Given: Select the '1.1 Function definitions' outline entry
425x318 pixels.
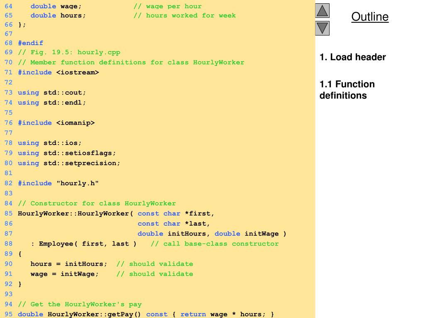Looking at the screenshot, I should point(347,90).
